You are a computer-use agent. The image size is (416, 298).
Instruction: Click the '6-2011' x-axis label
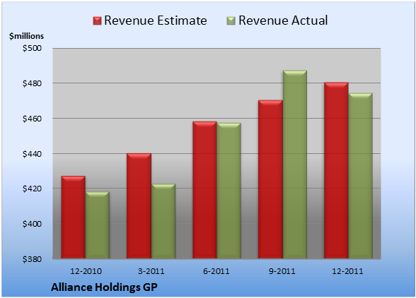pos(216,271)
